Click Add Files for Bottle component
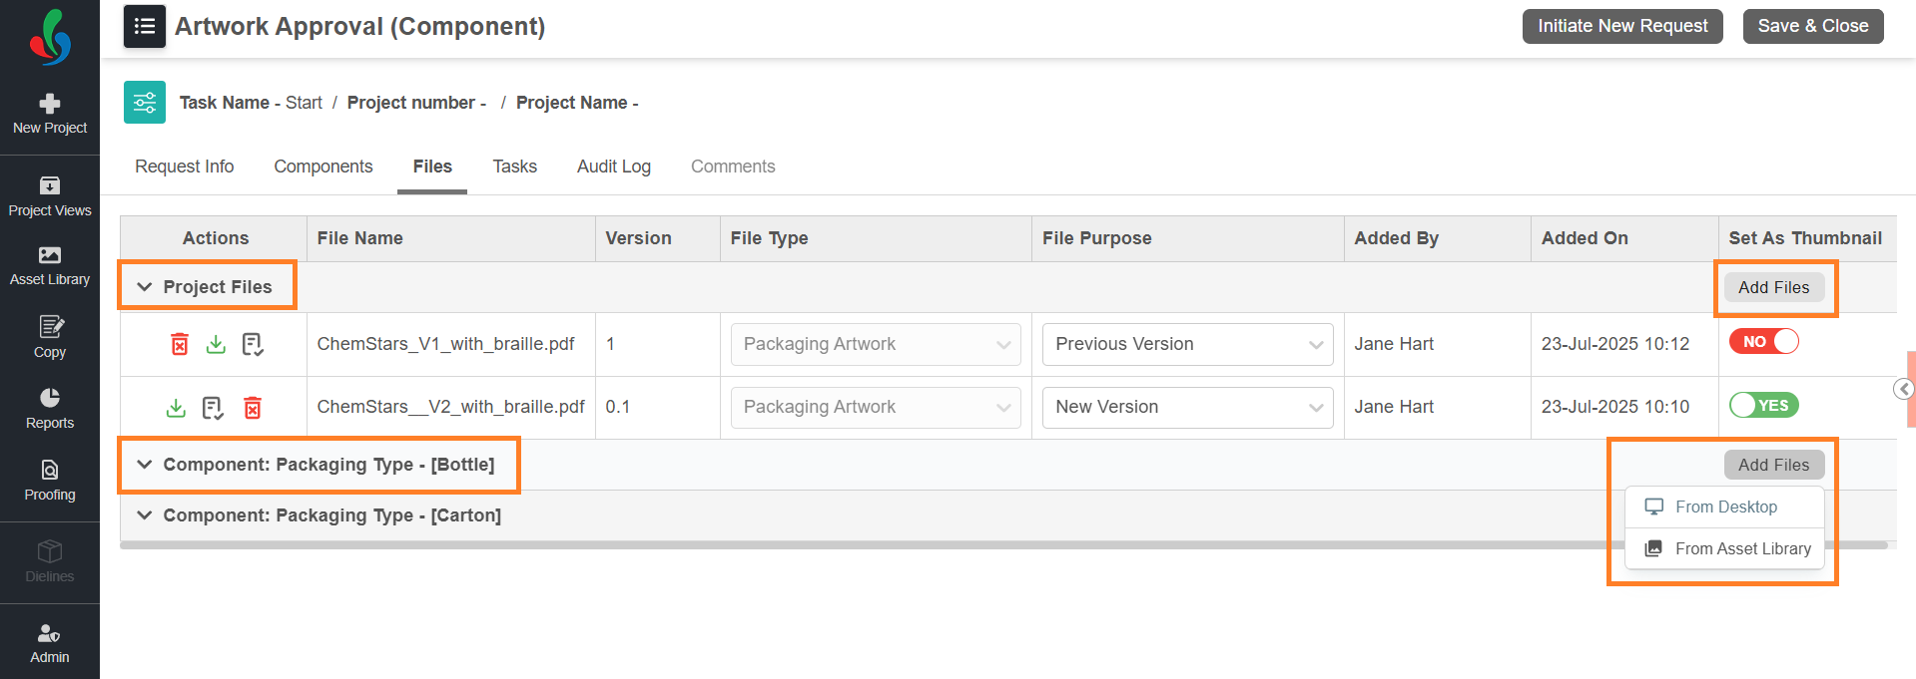1916x679 pixels. point(1774,465)
